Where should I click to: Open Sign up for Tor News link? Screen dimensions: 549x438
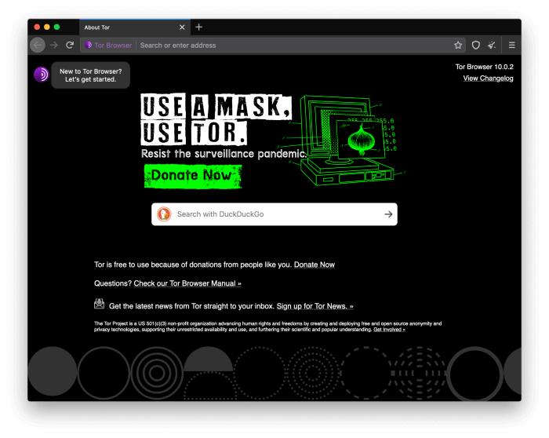tap(314, 306)
